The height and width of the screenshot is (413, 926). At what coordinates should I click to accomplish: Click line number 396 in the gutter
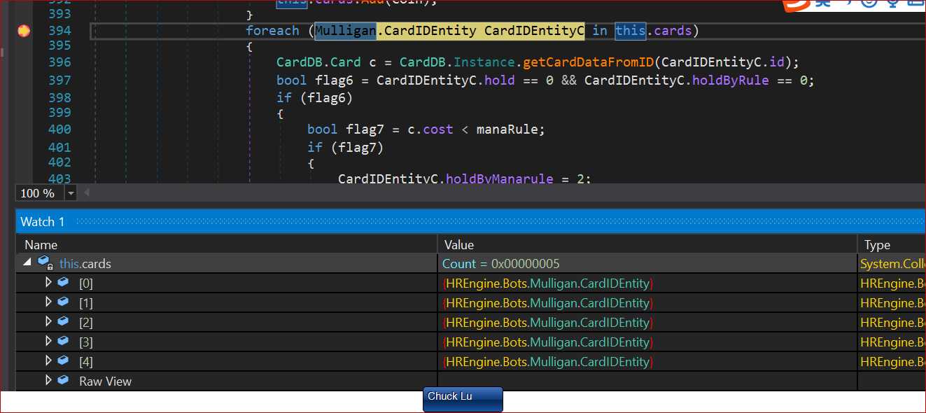pyautogui.click(x=59, y=62)
